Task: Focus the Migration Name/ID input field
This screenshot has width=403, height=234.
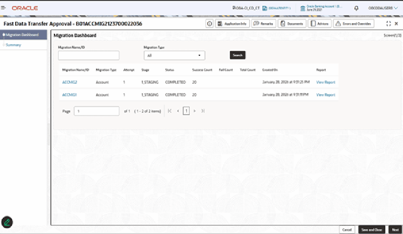Action: tap(88, 55)
